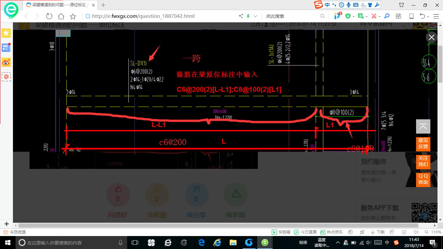Click the share icon in address bar
This screenshot has width=443, height=249.
(x=241, y=16)
